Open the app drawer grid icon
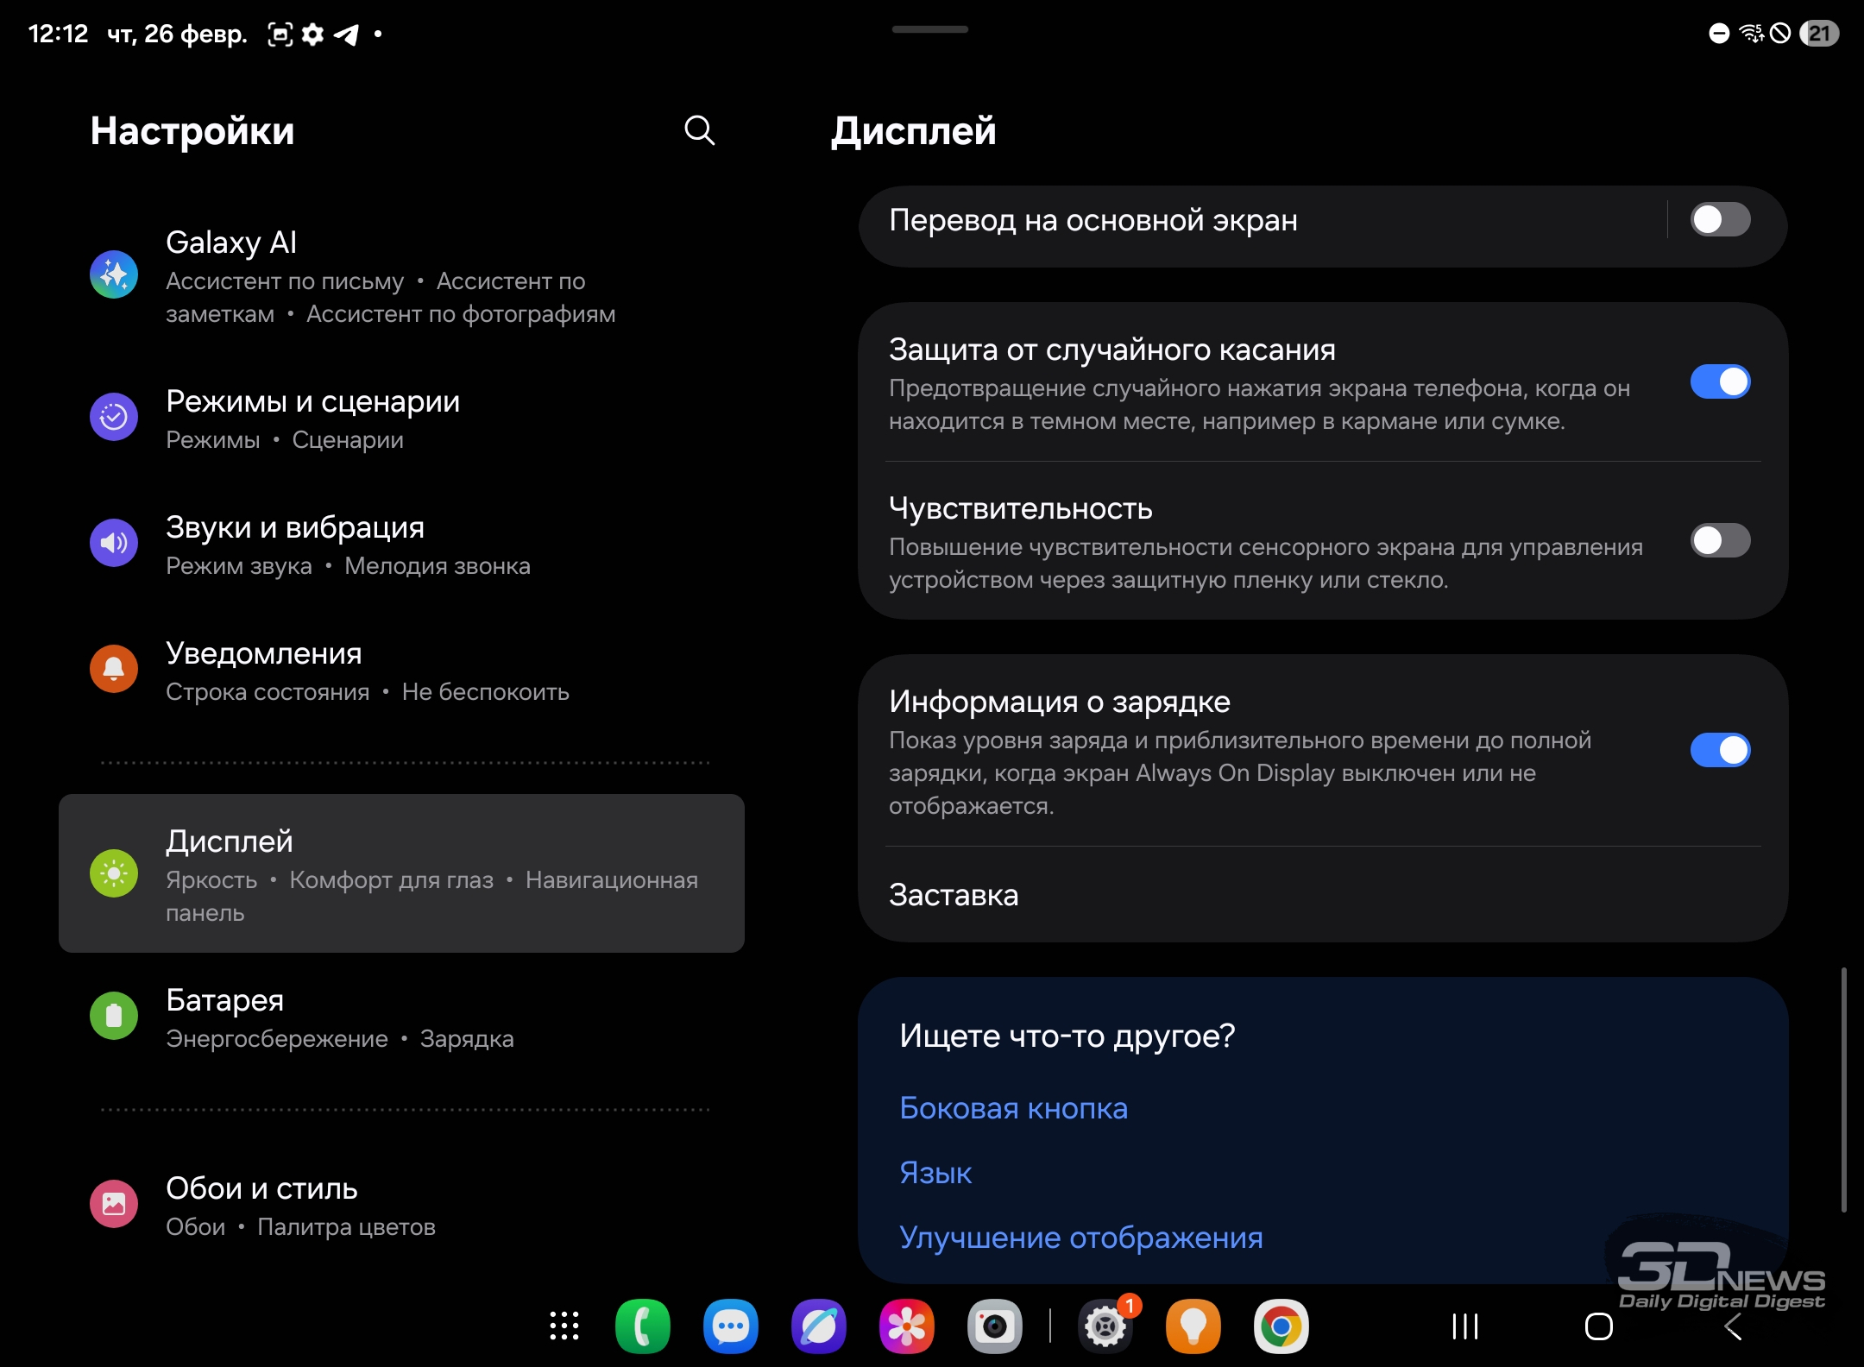This screenshot has height=1367, width=1864. click(x=564, y=1326)
